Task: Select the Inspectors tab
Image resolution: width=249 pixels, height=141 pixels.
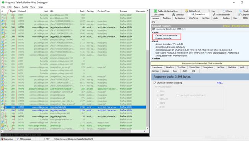Action: tap(198, 14)
